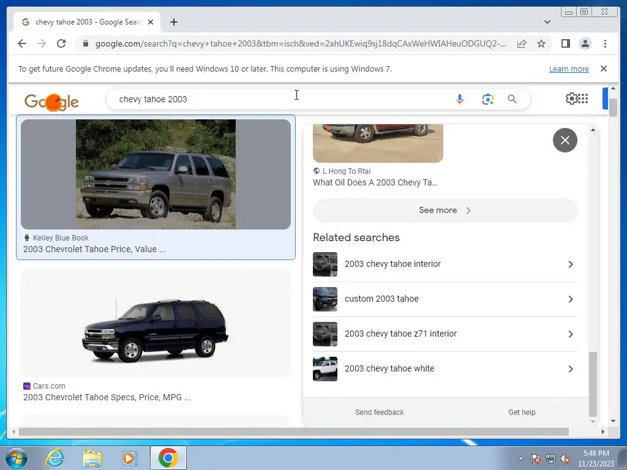Close the chevy tahoe 2003 tab
The width and height of the screenshot is (627, 470).
click(151, 22)
